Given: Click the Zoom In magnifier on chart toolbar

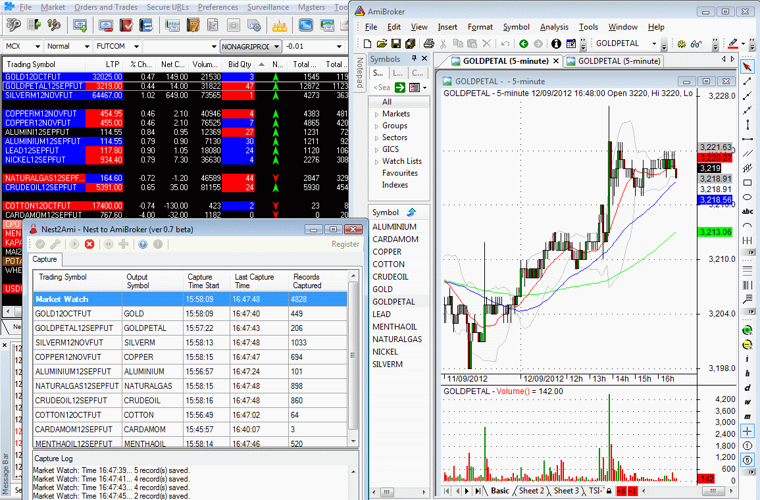Looking at the screenshot, I should tap(747, 330).
